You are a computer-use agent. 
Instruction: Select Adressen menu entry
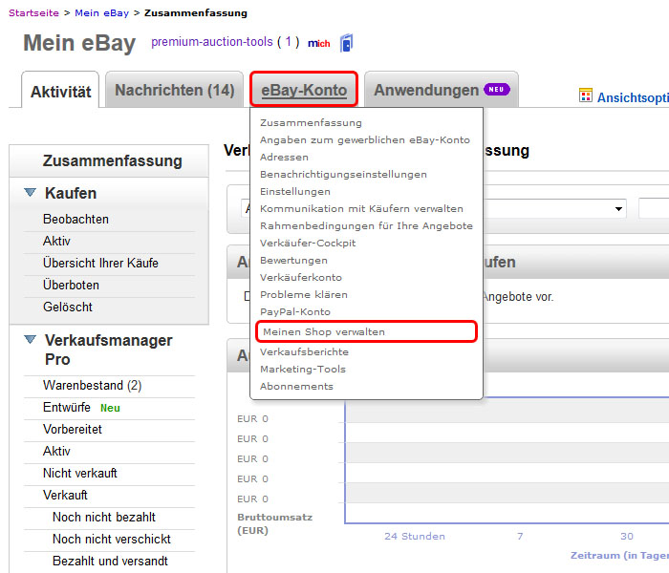pyautogui.click(x=284, y=157)
